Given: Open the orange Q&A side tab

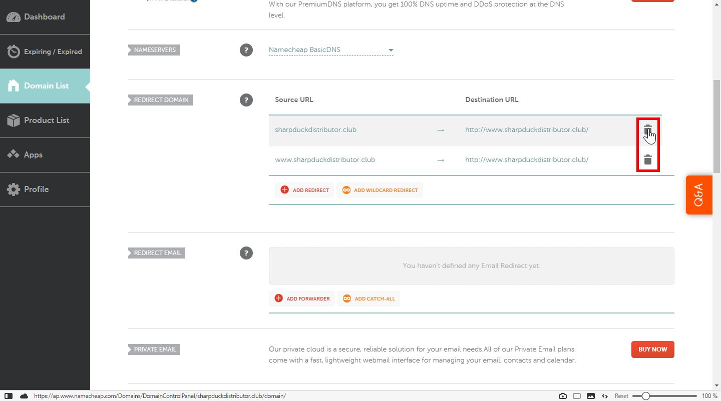Looking at the screenshot, I should (x=699, y=195).
